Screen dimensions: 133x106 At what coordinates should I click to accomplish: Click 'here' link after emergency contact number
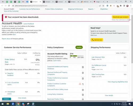[14, 34]
